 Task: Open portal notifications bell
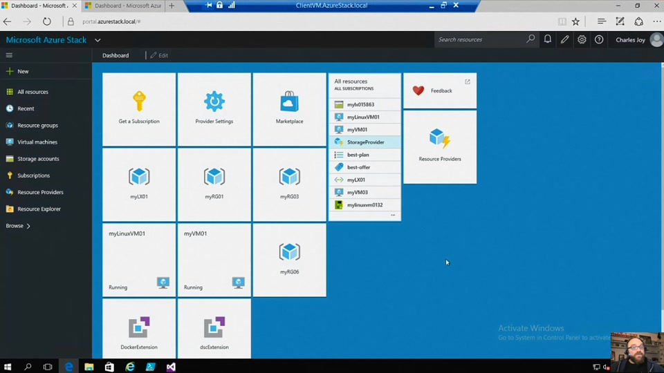548,39
